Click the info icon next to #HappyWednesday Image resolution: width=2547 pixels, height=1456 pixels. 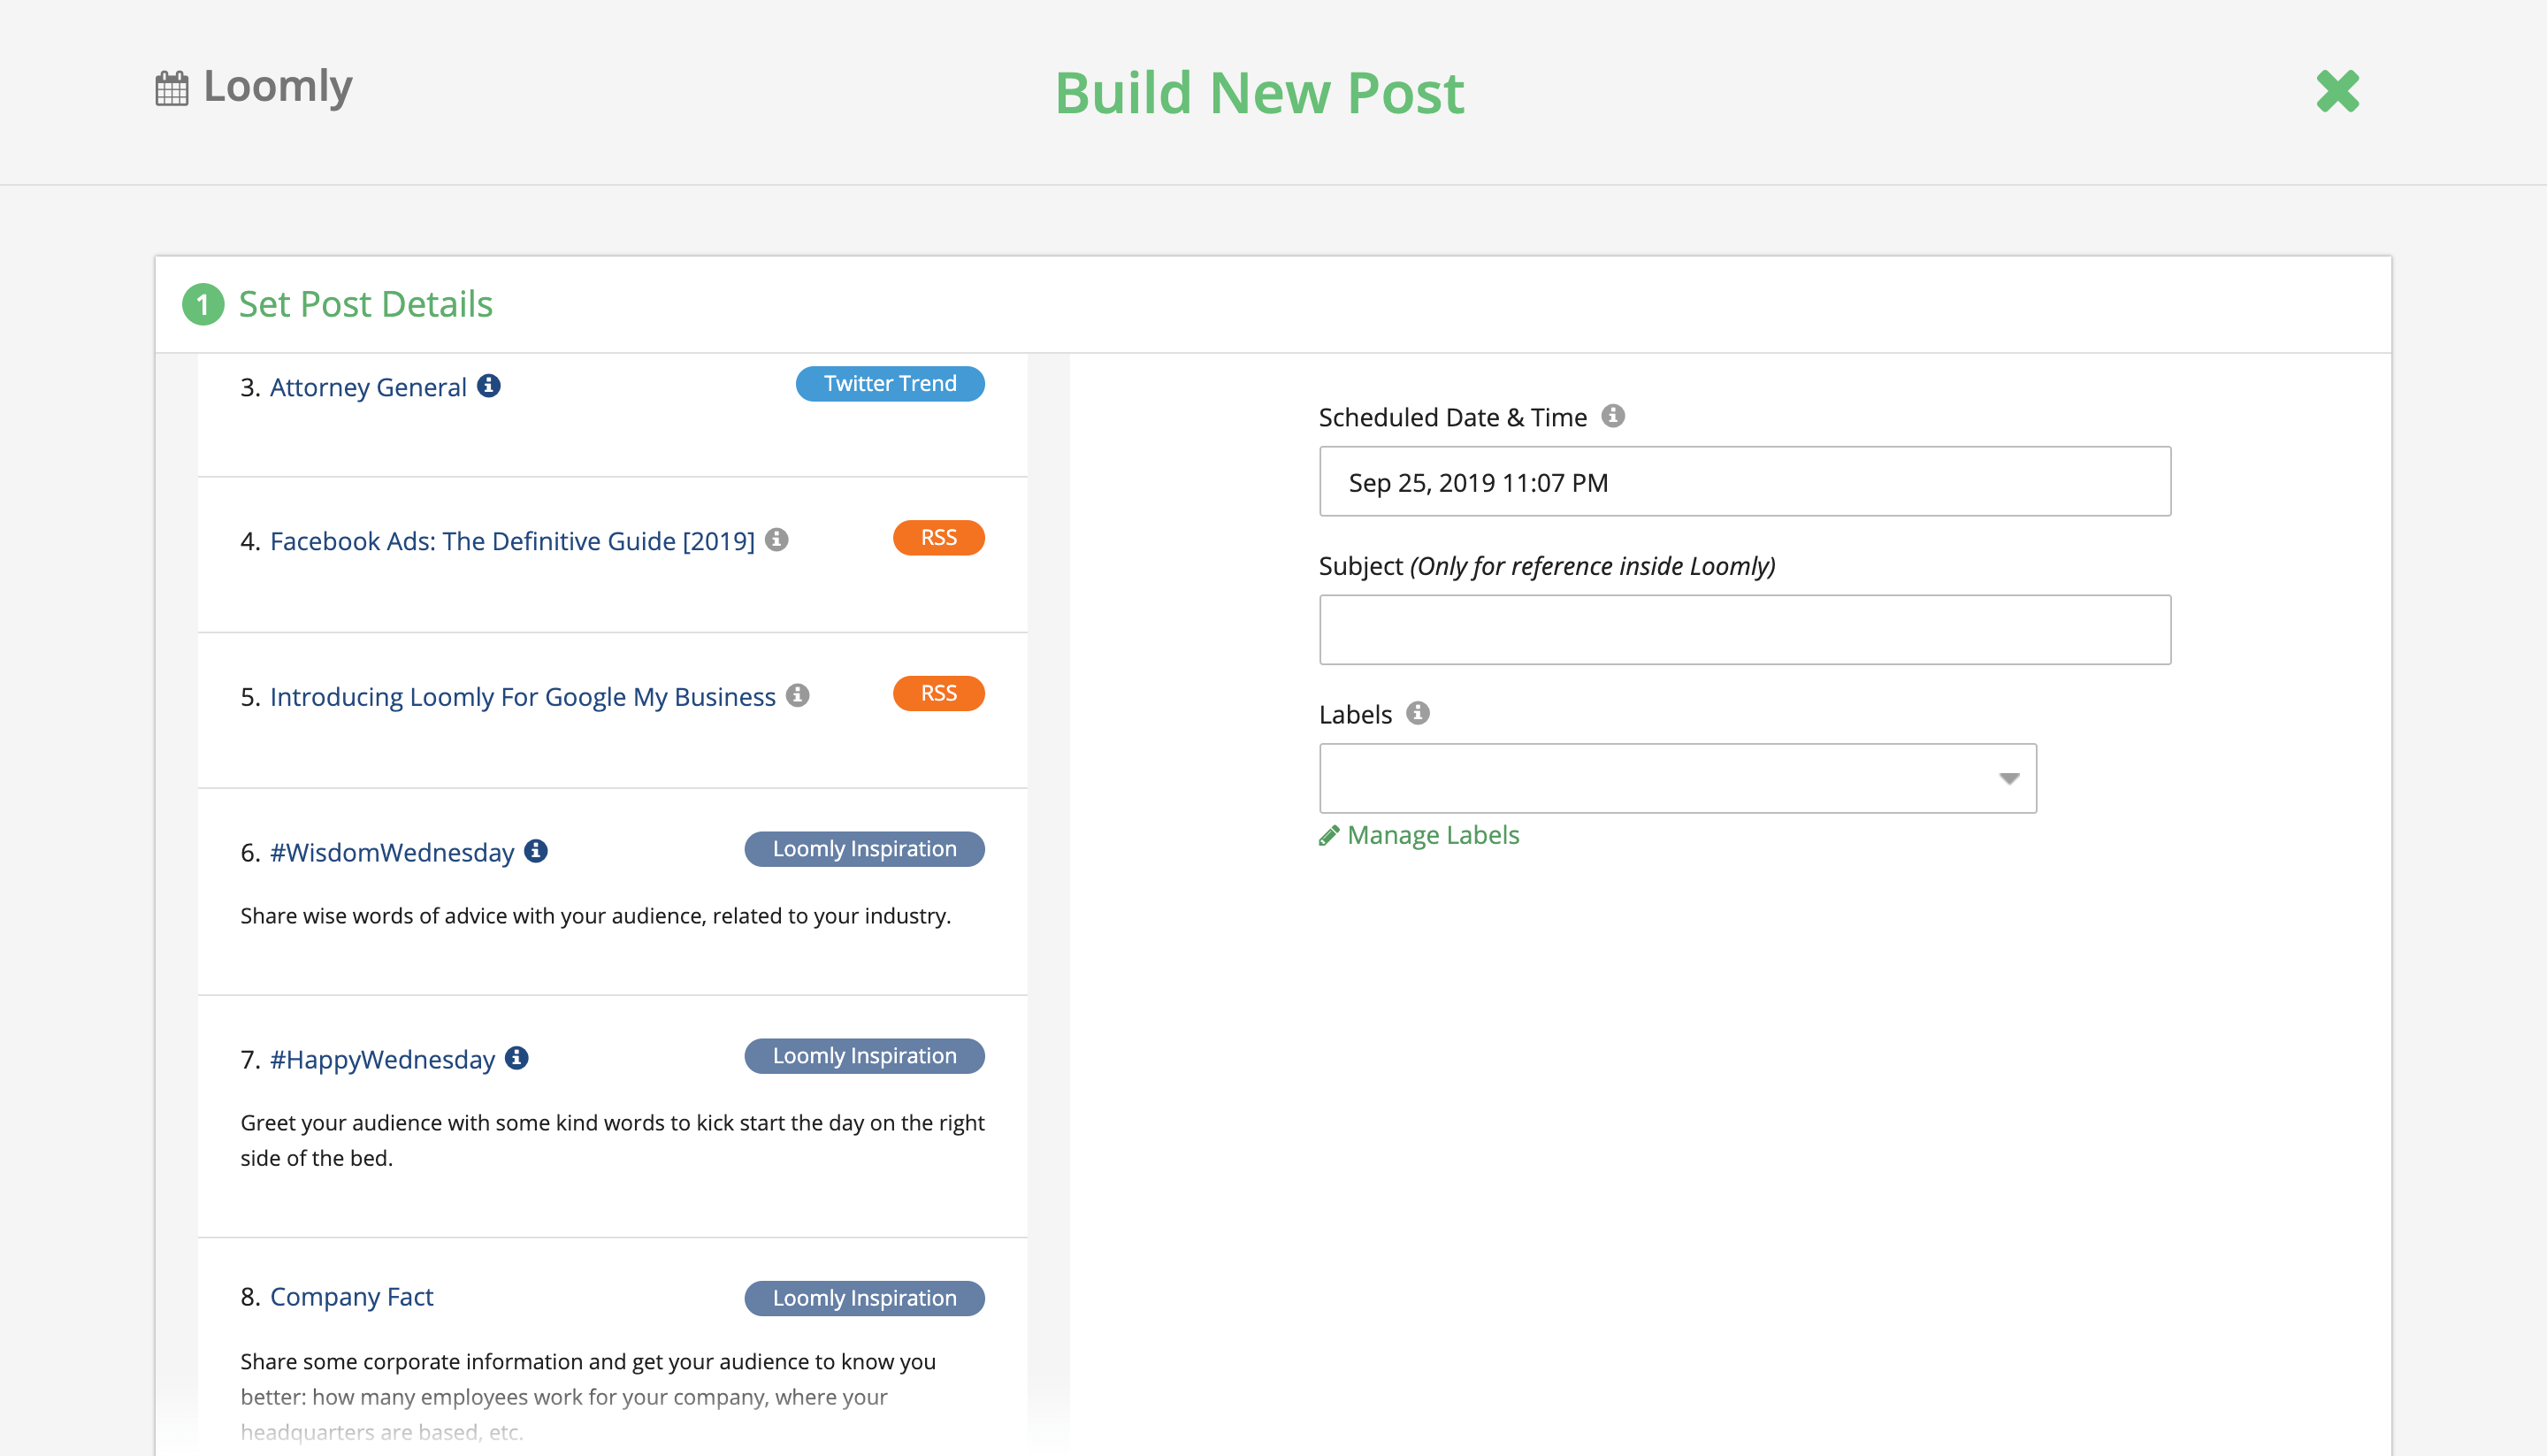(x=516, y=1058)
